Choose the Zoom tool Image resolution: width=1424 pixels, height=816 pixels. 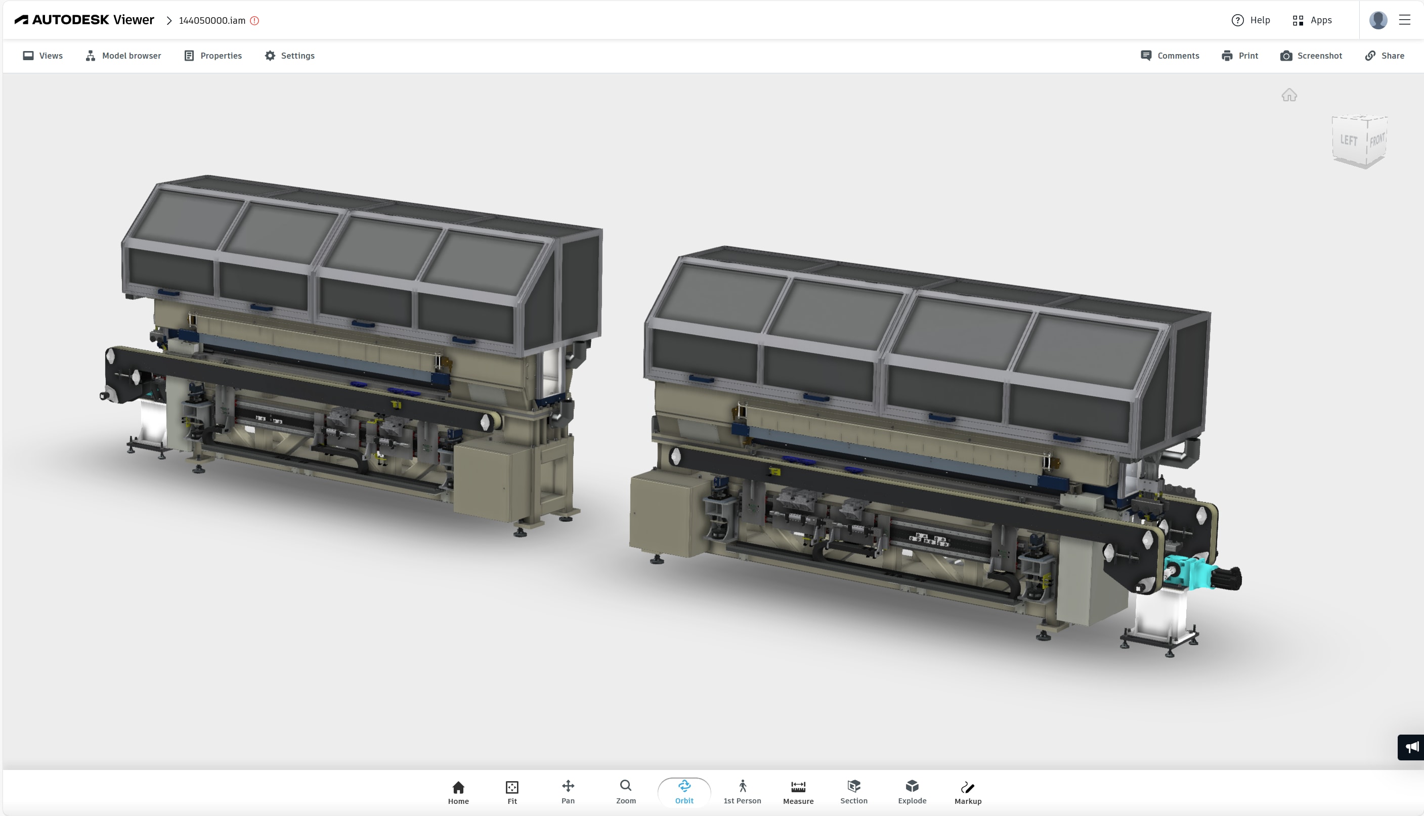[x=626, y=792]
